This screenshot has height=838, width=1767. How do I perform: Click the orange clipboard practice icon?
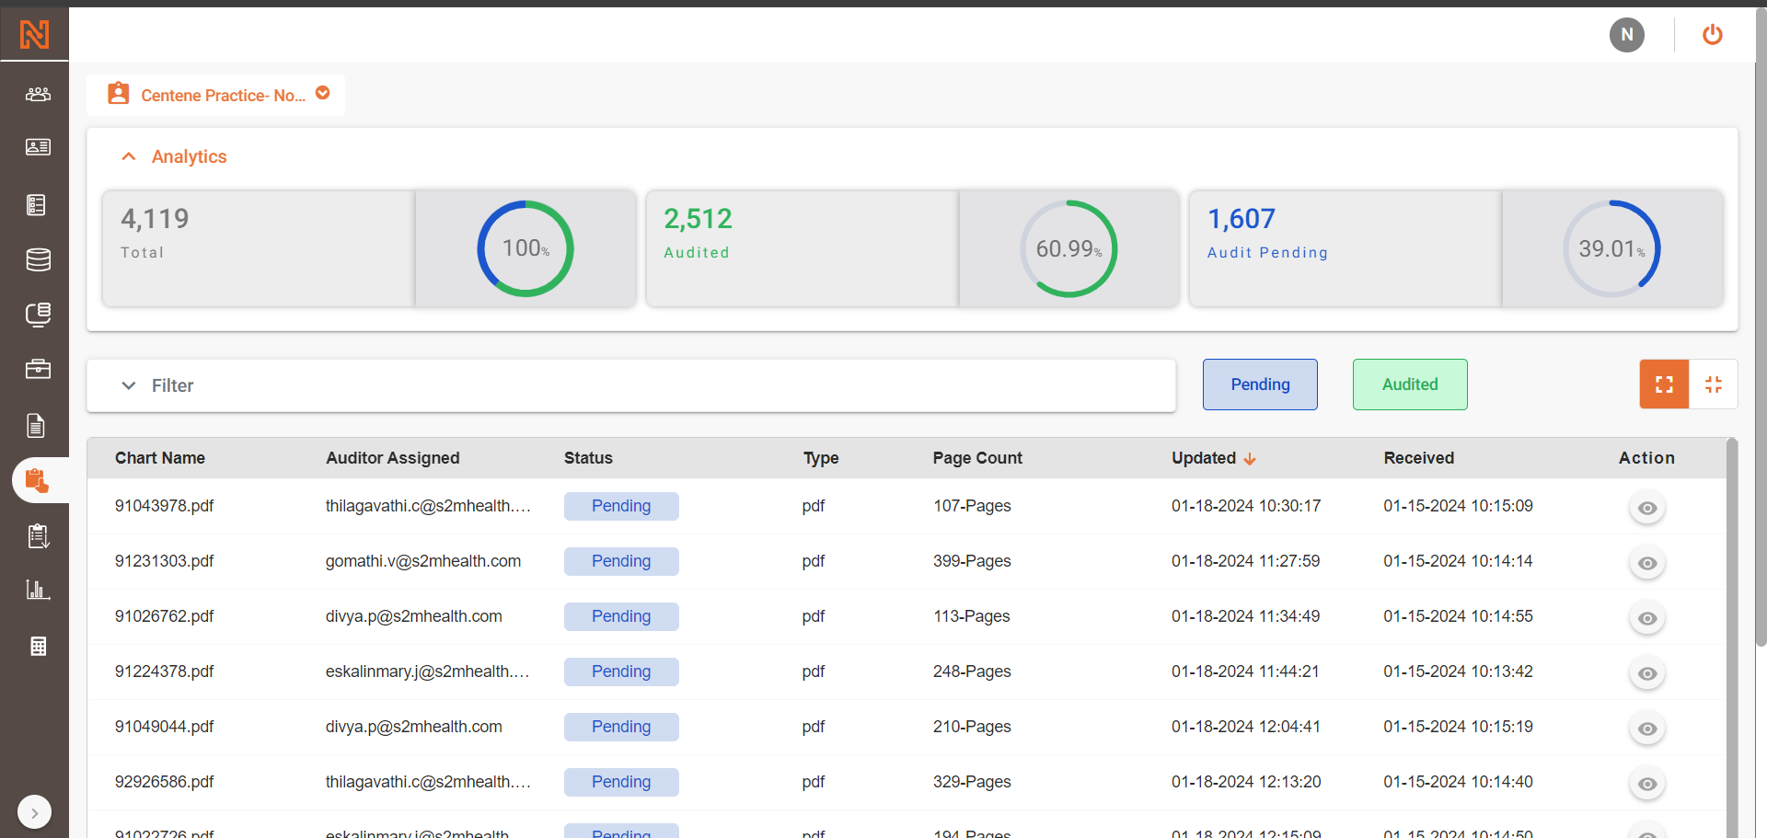pos(118,93)
